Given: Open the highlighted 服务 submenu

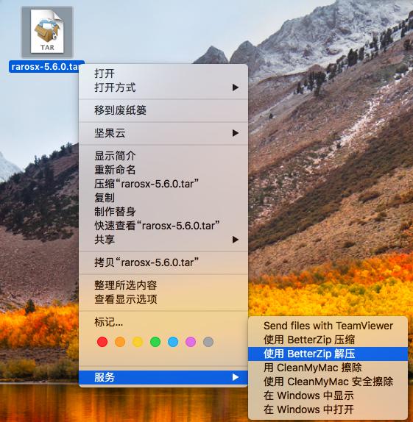Looking at the screenshot, I should pyautogui.click(x=163, y=377).
